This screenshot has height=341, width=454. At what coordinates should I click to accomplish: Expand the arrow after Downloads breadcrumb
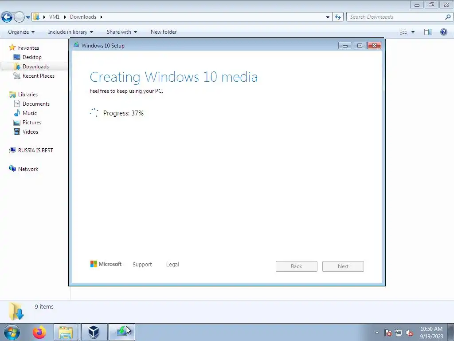[x=102, y=17]
